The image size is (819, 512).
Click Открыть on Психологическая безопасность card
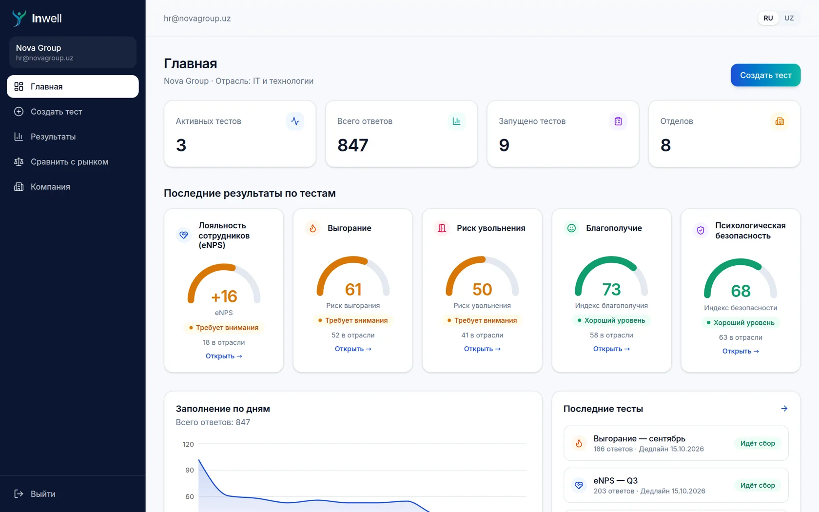[x=741, y=351]
